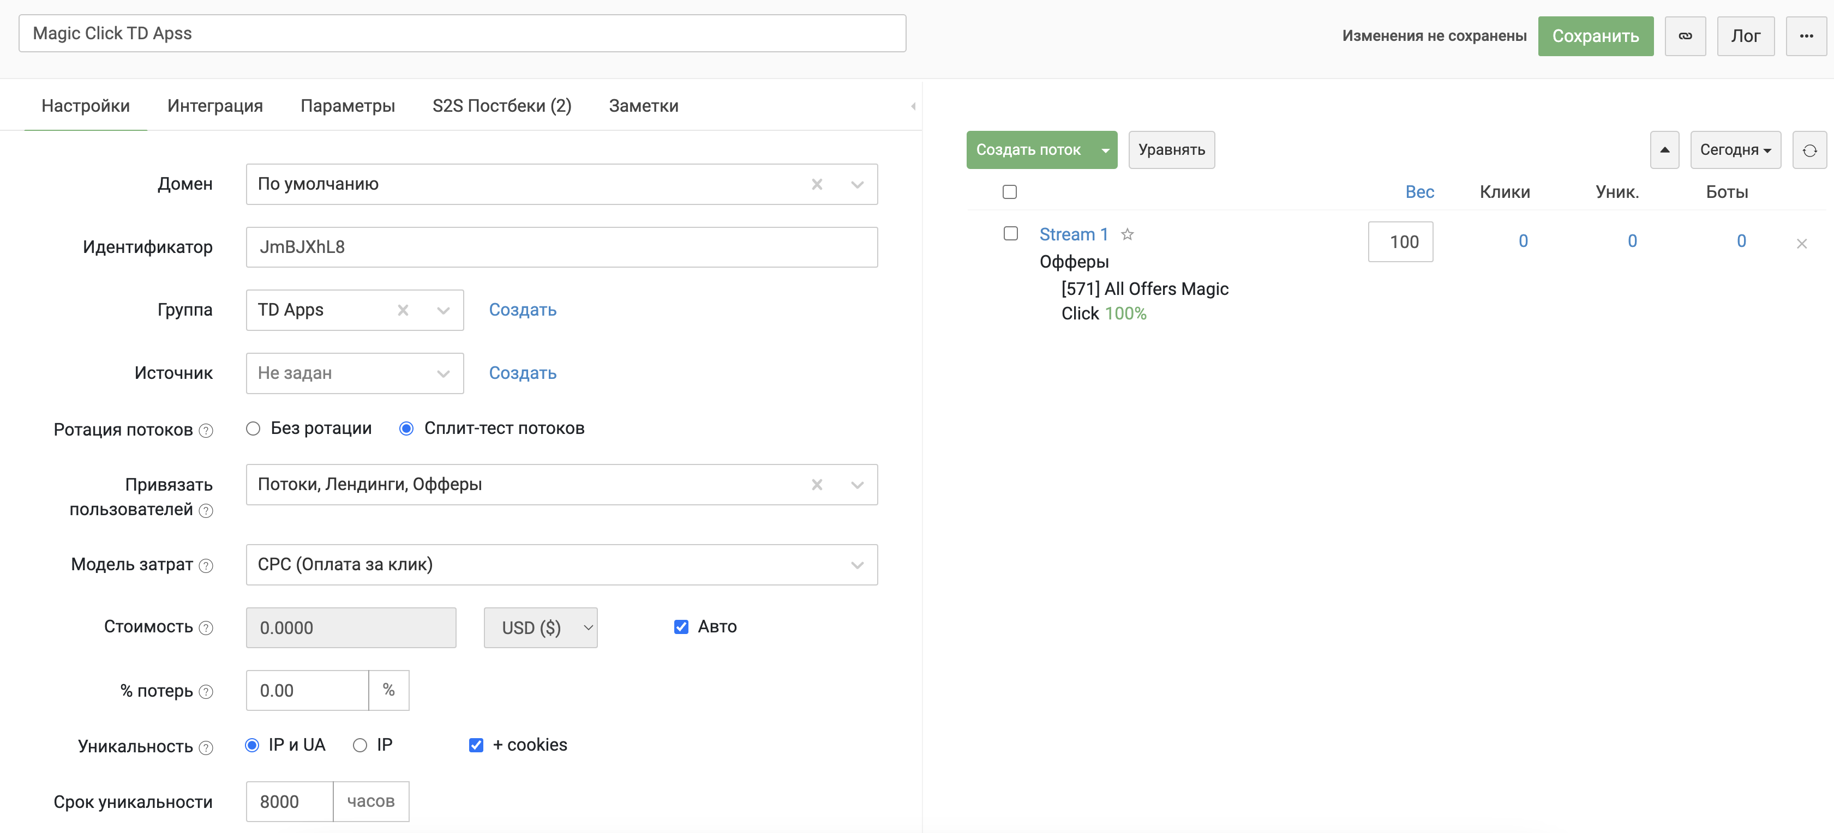
Task: Open help icon next to Ротация потоков
Action: pos(206,430)
